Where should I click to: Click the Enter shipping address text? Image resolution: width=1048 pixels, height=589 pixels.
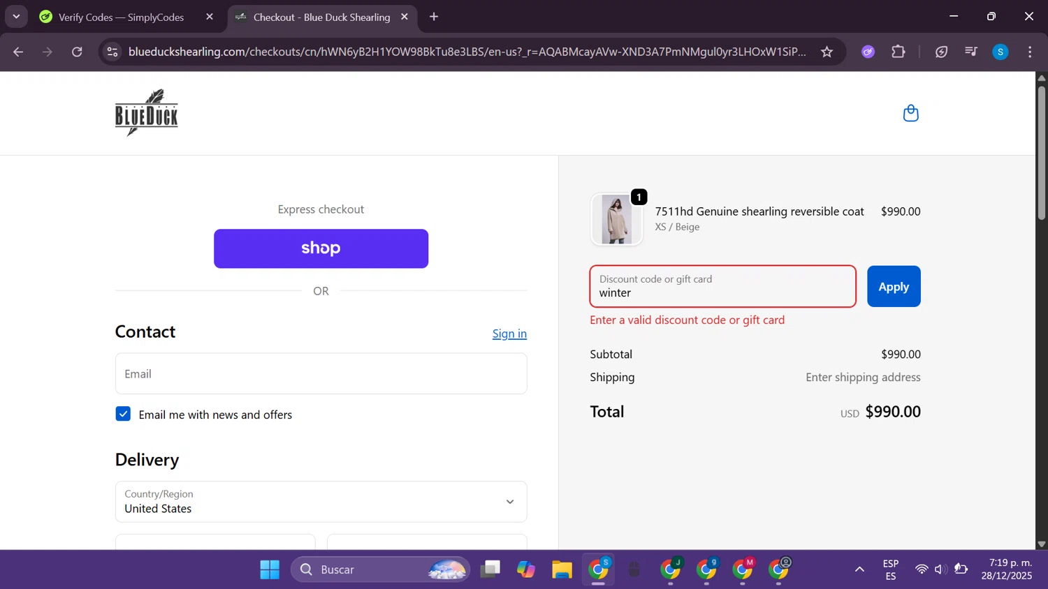coord(863,378)
